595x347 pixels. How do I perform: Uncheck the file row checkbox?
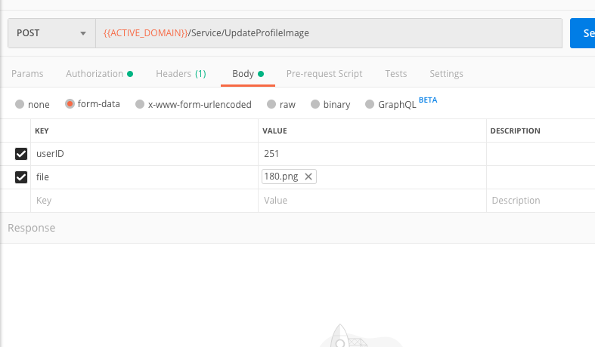[x=21, y=177]
